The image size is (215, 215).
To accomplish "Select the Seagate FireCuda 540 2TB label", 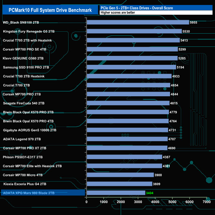I will pyautogui.click(x=24, y=103).
